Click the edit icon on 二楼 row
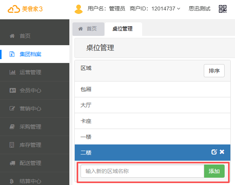Viewport: 235px width, 185px height. pos(214,152)
